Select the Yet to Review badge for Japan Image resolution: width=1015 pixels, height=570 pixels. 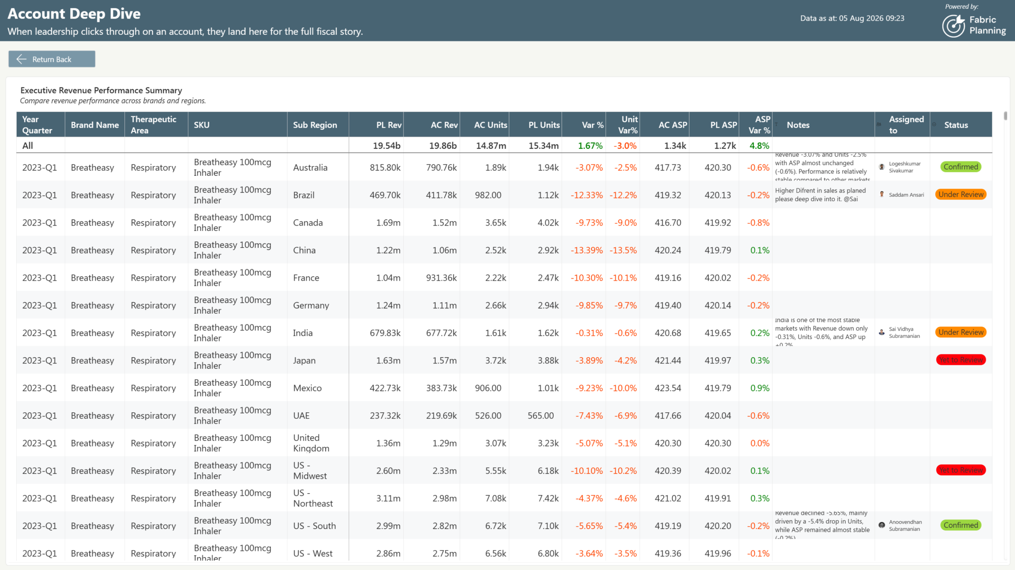[961, 360]
